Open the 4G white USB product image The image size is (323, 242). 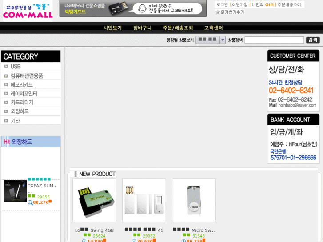tap(144, 200)
